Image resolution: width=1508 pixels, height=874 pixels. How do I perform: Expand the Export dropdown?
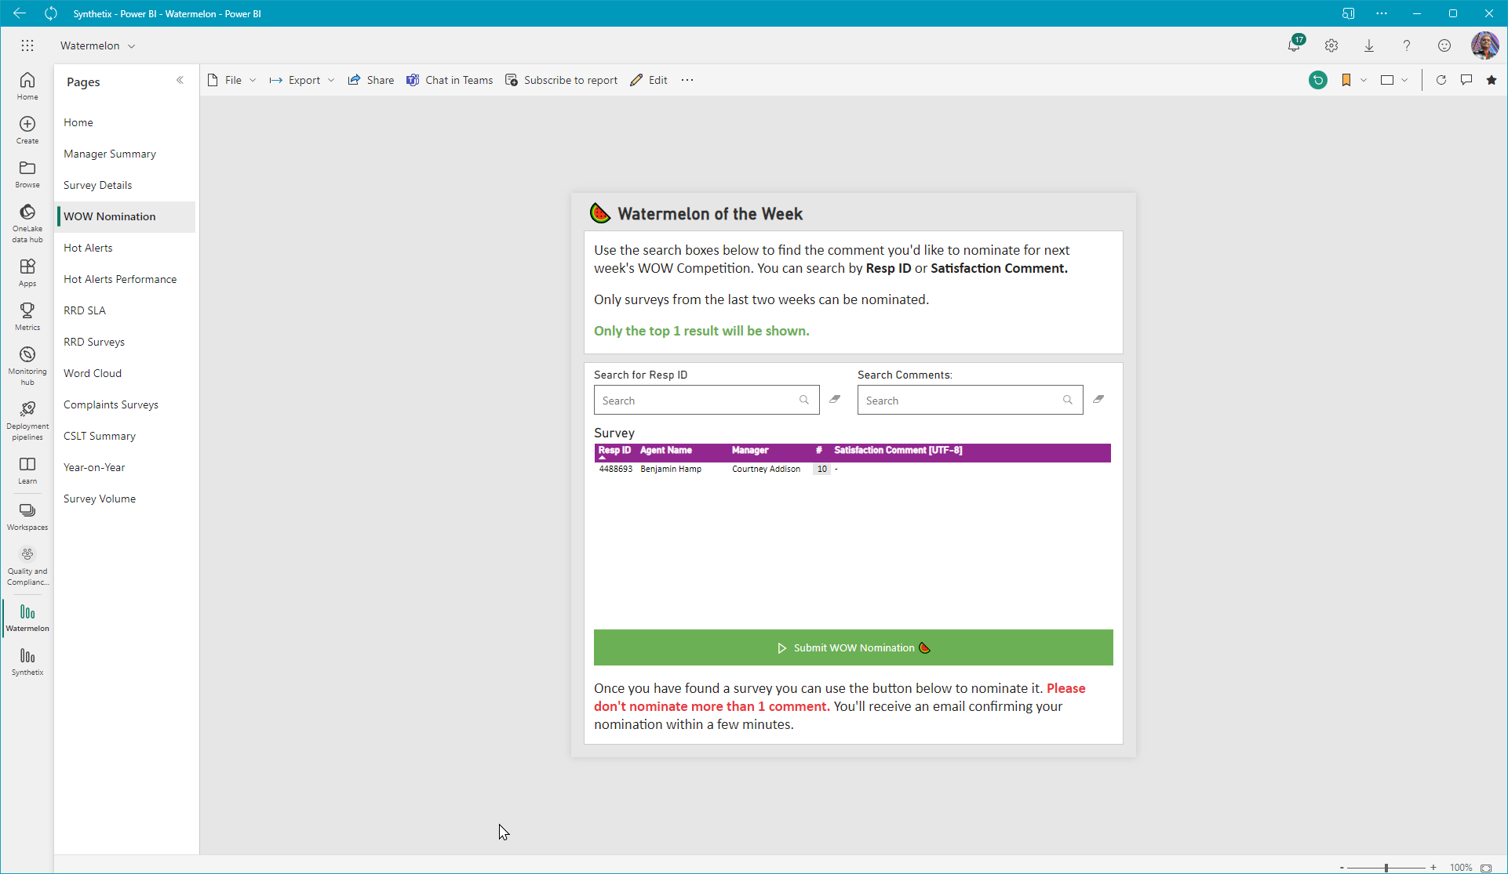pyautogui.click(x=302, y=80)
